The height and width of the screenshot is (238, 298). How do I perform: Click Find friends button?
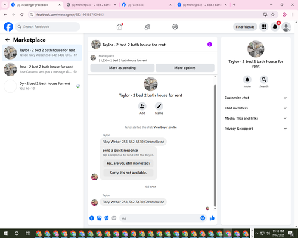click(245, 27)
